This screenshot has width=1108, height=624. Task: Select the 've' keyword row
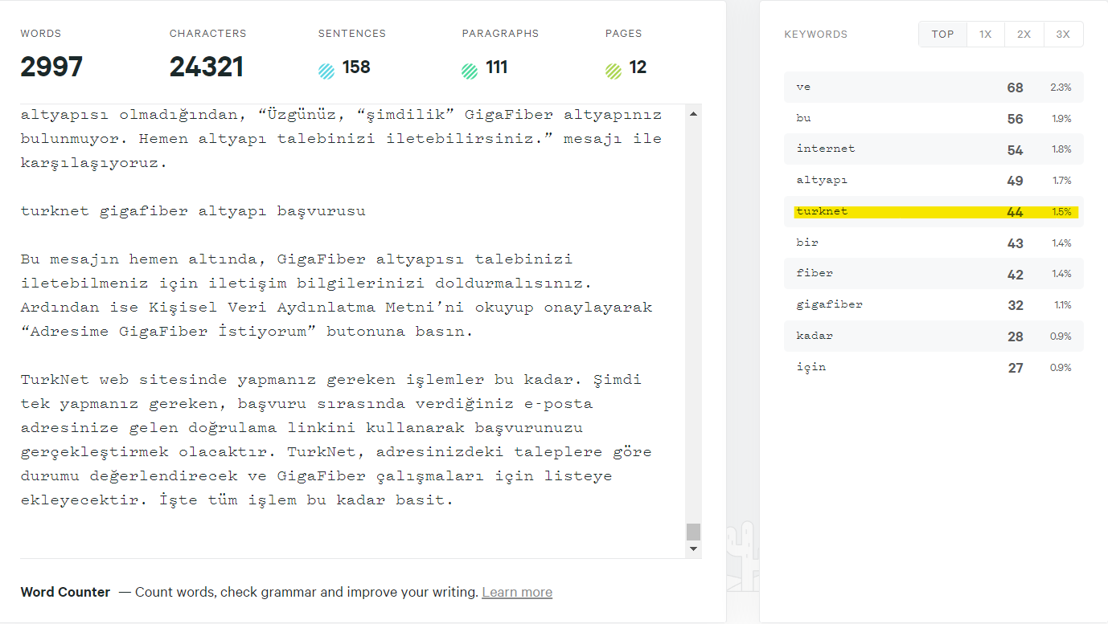pyautogui.click(x=933, y=88)
